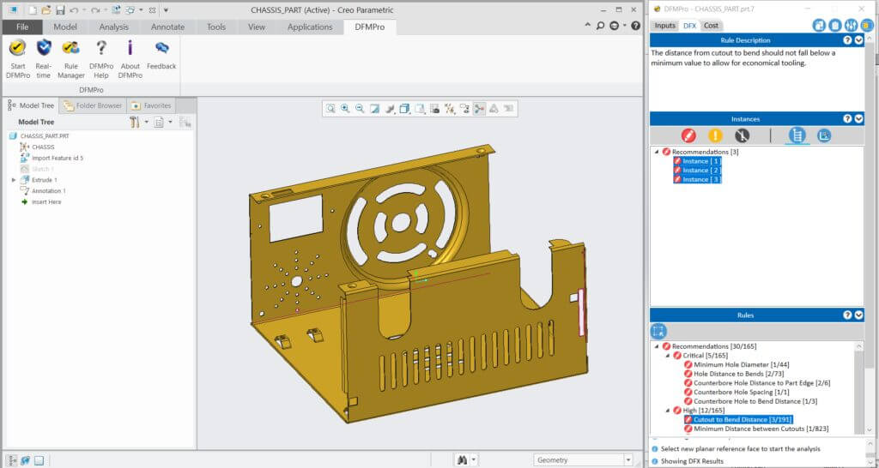Viewport: 879px width, 468px height.
Task: Collapse the Rule Description panel
Action: tap(858, 40)
